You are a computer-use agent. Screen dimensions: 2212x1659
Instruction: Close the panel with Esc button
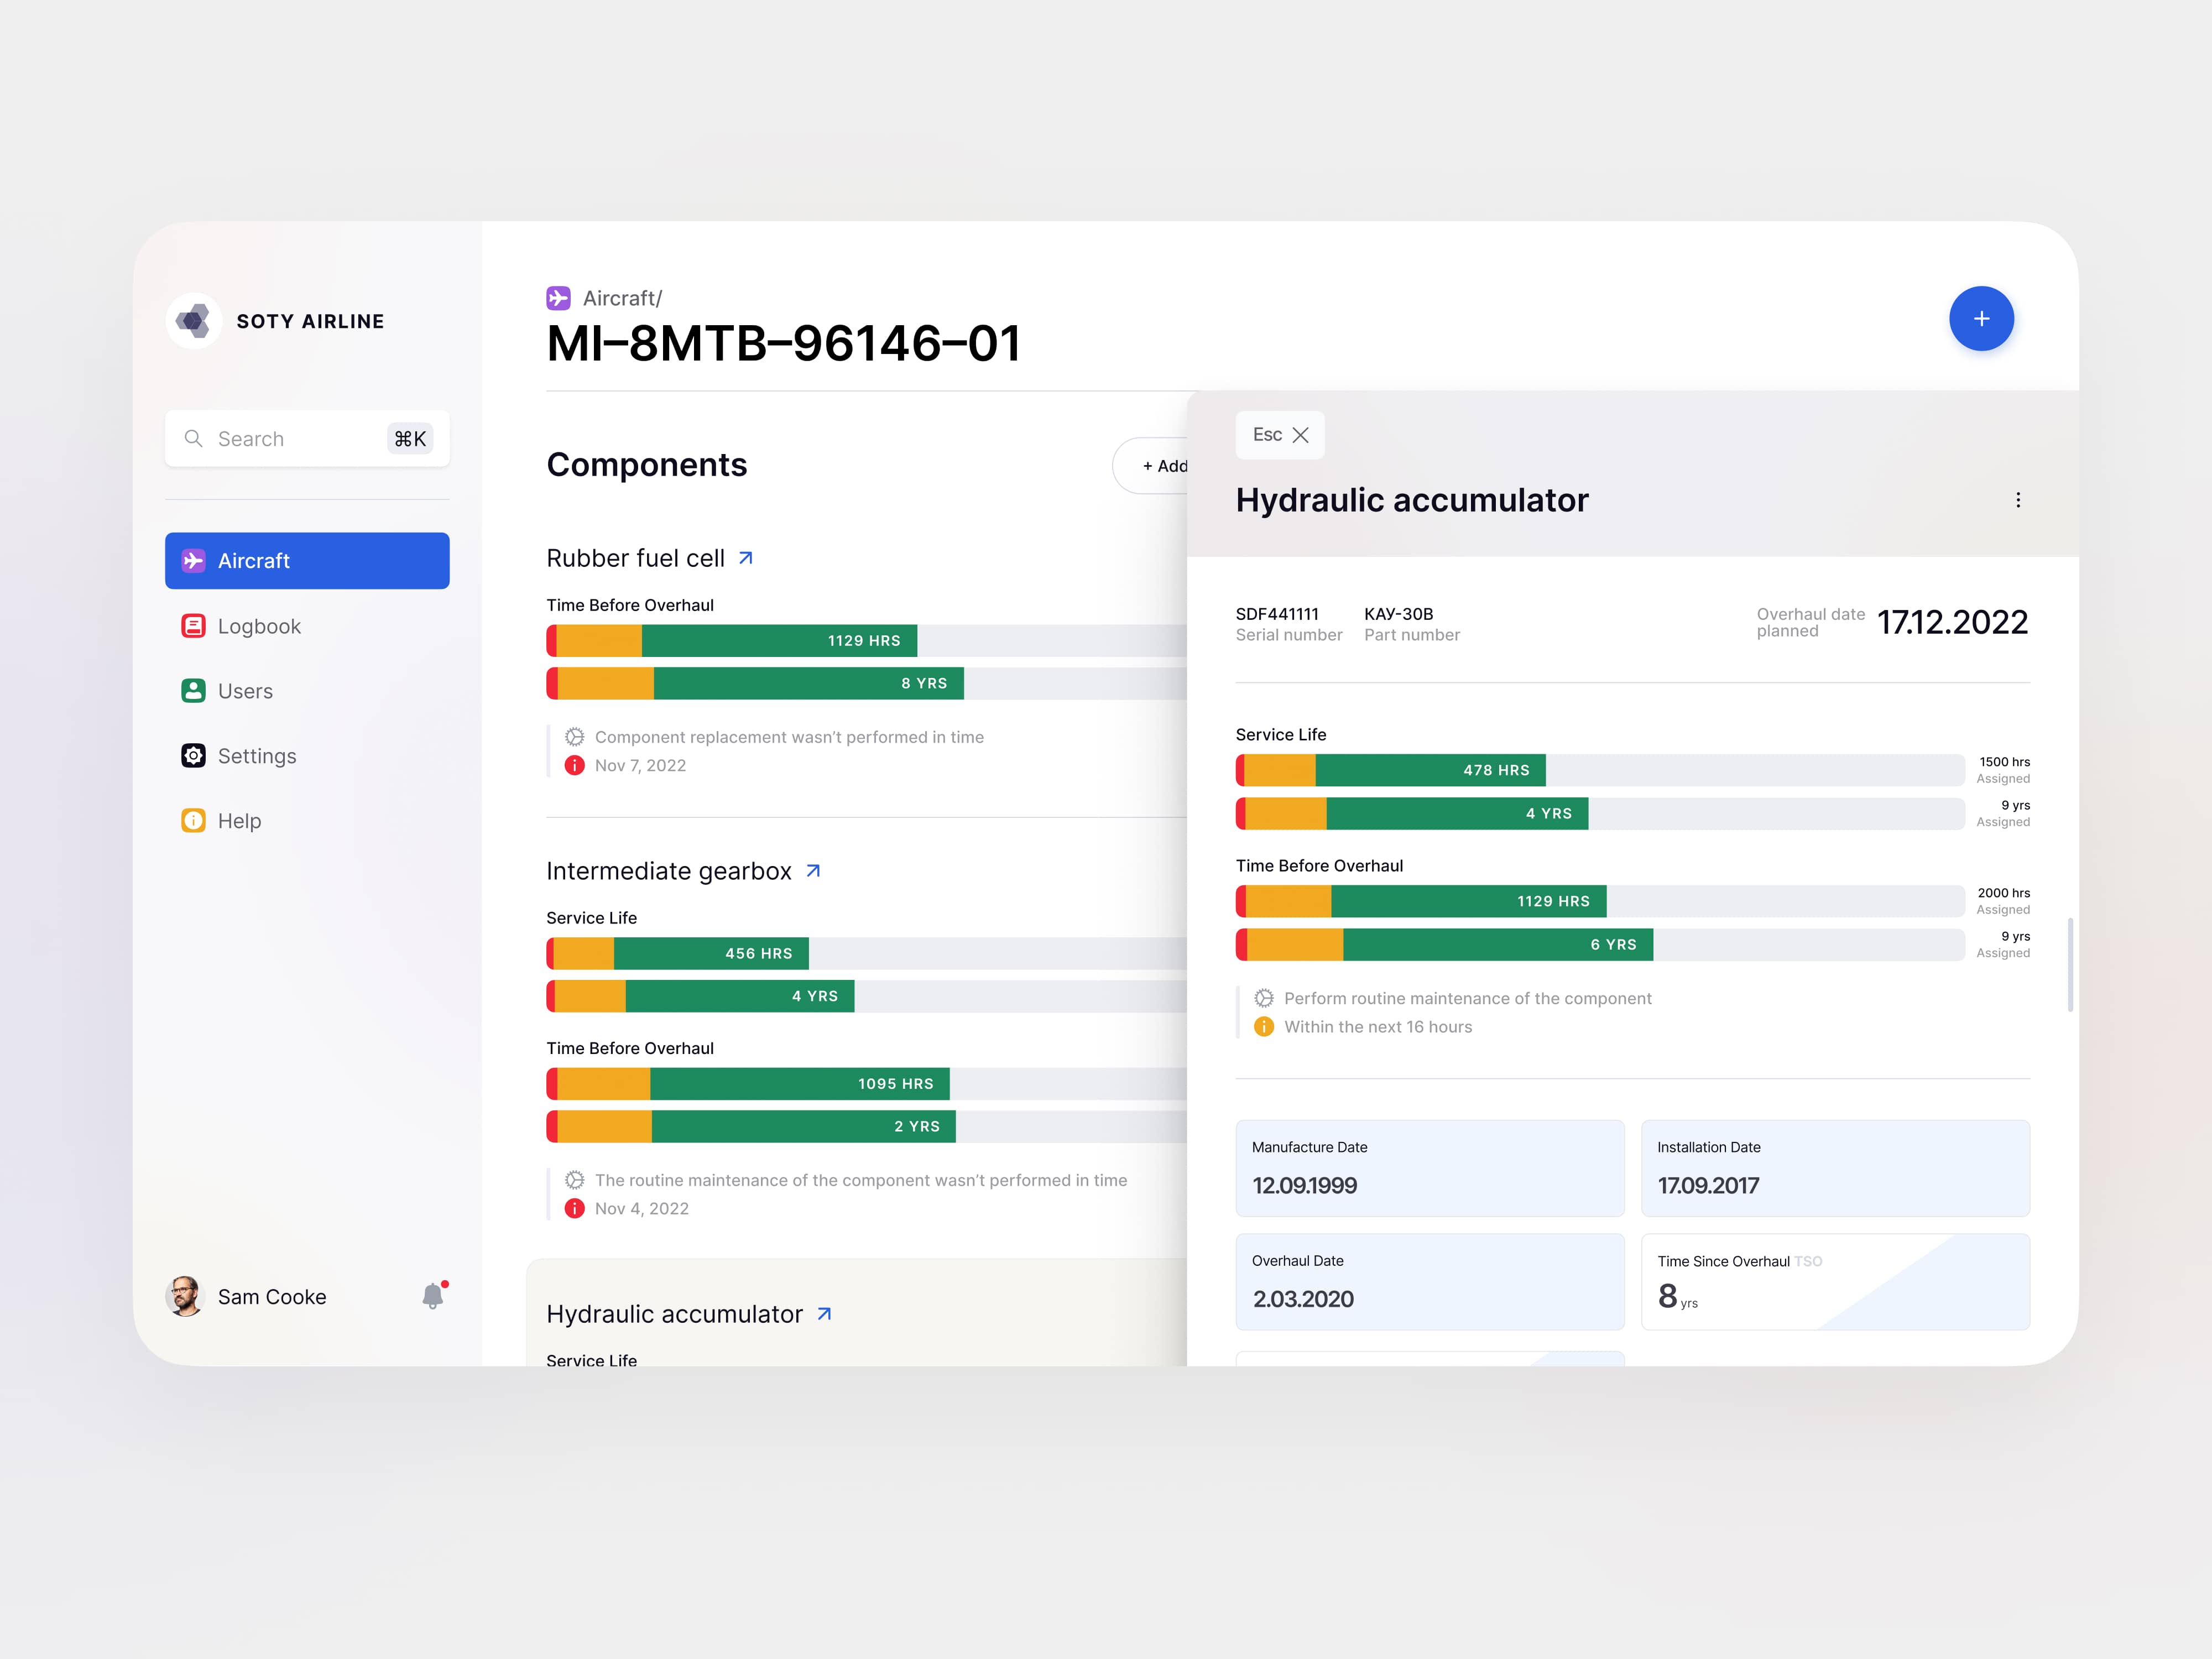(x=1279, y=435)
